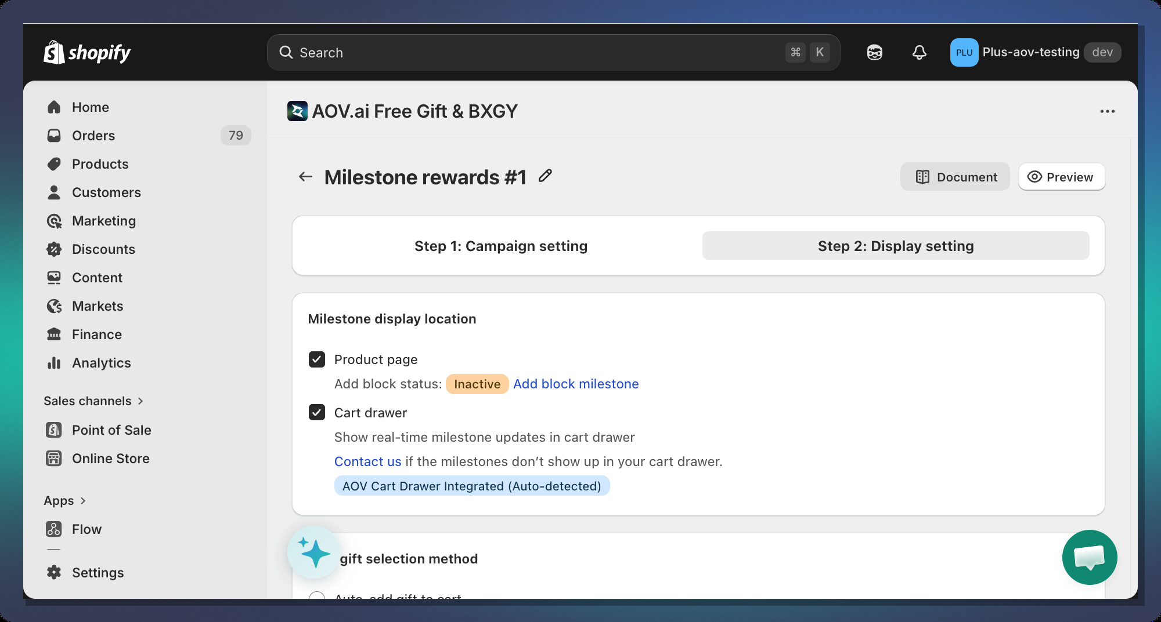Screen dimensions: 1161x622
Task: Open the notifications bell
Action: pyautogui.click(x=919, y=53)
